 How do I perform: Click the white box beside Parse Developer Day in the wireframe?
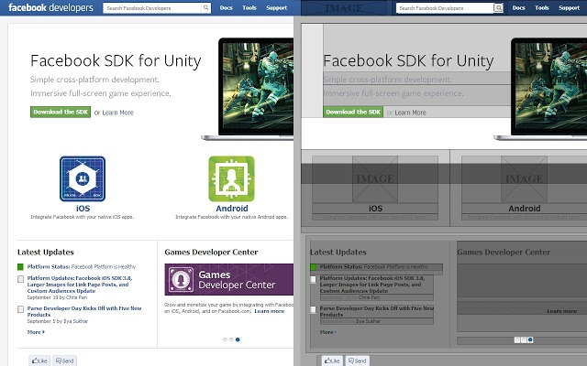click(x=313, y=309)
